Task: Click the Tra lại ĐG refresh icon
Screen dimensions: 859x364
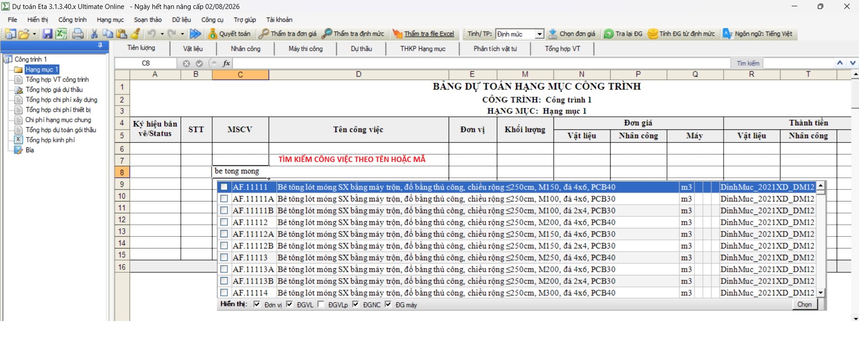Action: 609,34
